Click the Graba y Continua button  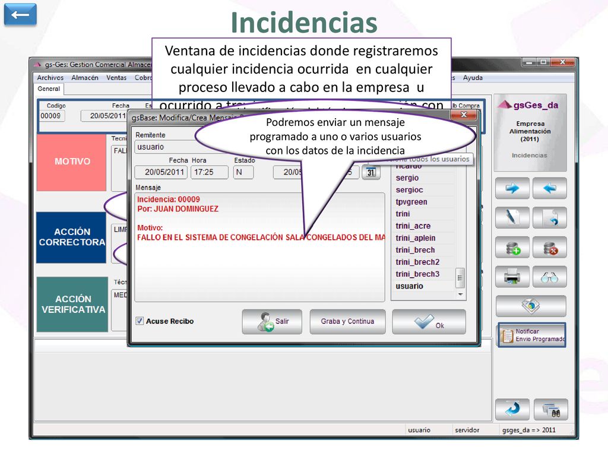[x=347, y=321]
